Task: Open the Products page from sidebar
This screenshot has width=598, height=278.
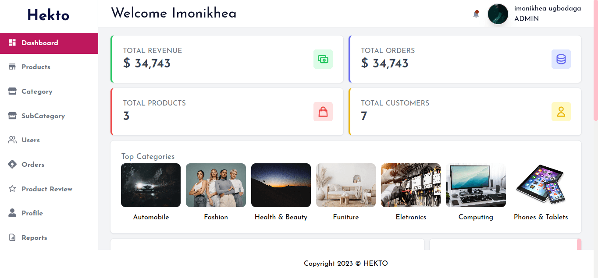Action: pos(36,67)
